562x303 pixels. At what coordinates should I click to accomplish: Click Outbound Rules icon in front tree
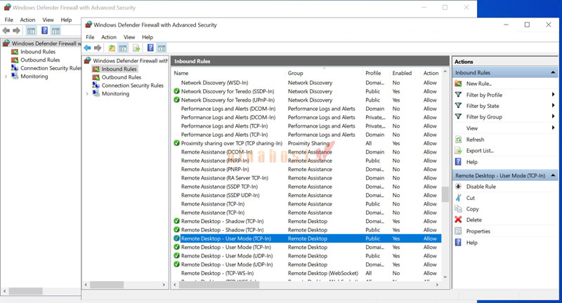(96, 77)
